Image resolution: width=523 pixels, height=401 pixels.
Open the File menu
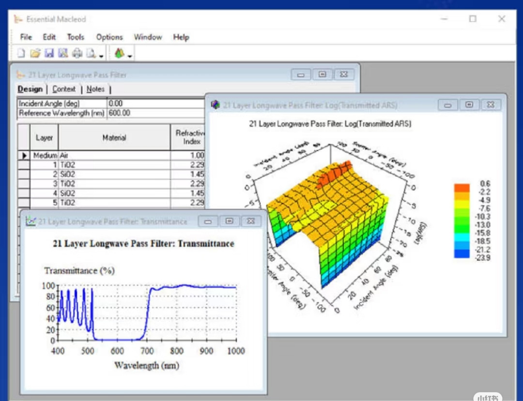26,37
